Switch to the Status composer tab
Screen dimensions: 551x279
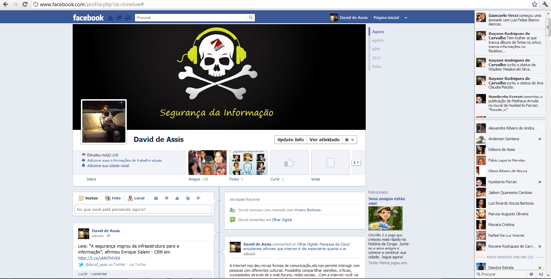click(89, 198)
